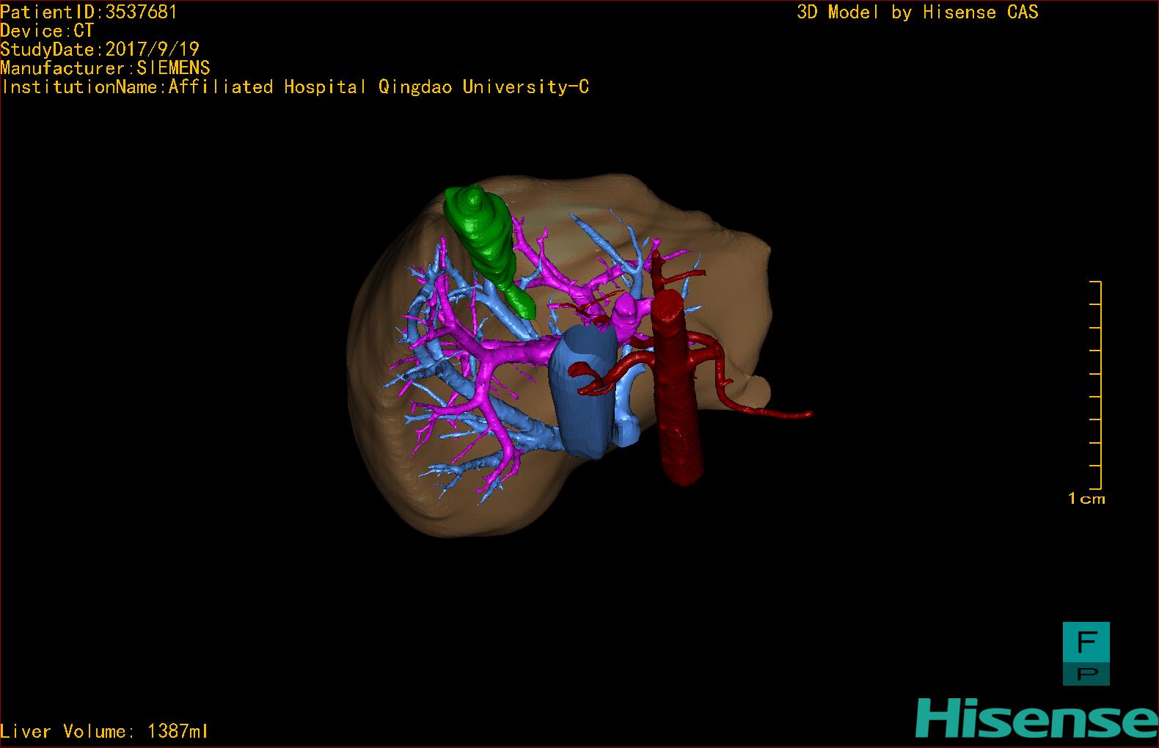Viewport: 1159px width, 748px height.
Task: Click the 3D Model by Hisense CAS title
Action: 918,12
